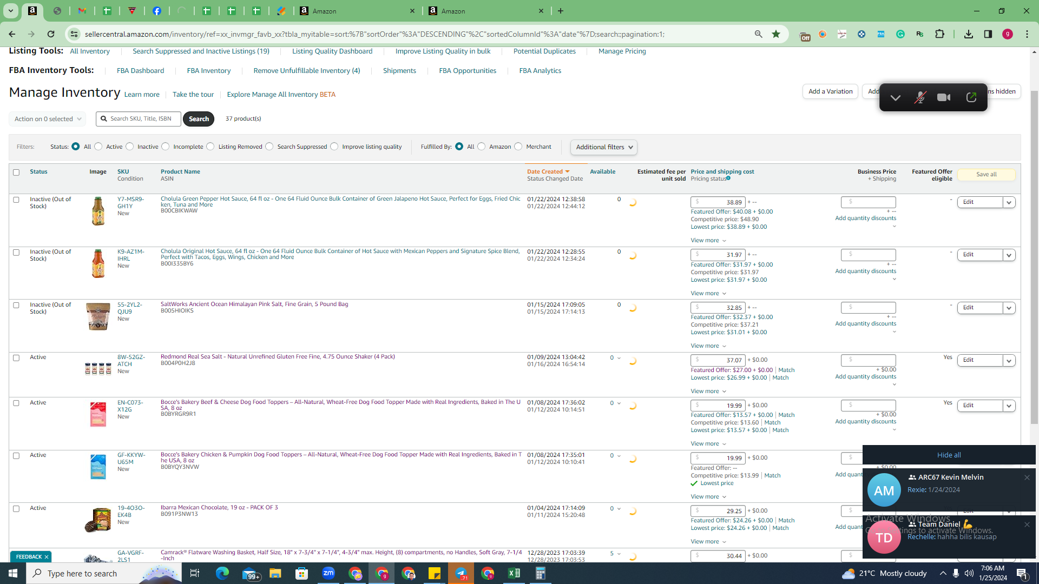Screen dimensions: 1039x584
Task: Click the pricing status info icon
Action: tap(728, 178)
